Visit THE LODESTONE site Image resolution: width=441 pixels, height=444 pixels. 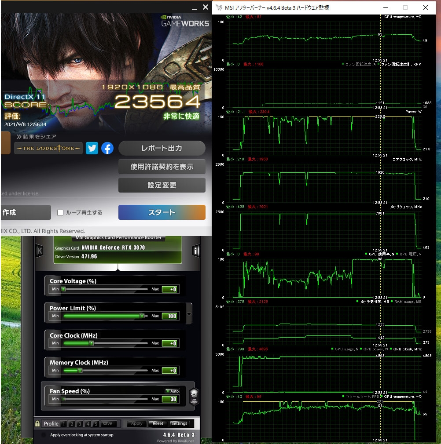48,148
